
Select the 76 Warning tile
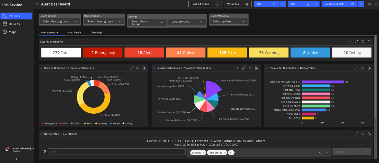(269, 53)
